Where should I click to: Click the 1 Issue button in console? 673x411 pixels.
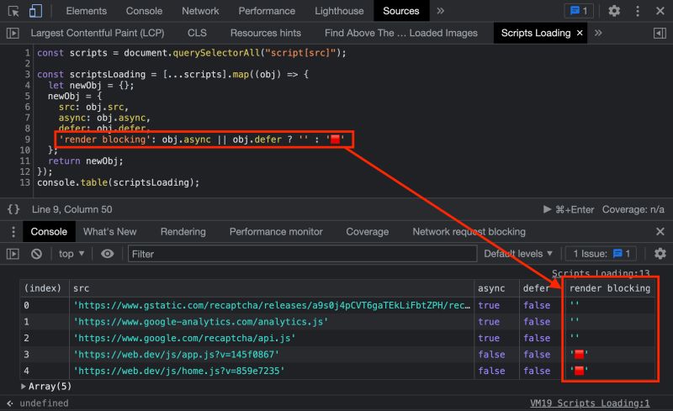[x=601, y=254]
